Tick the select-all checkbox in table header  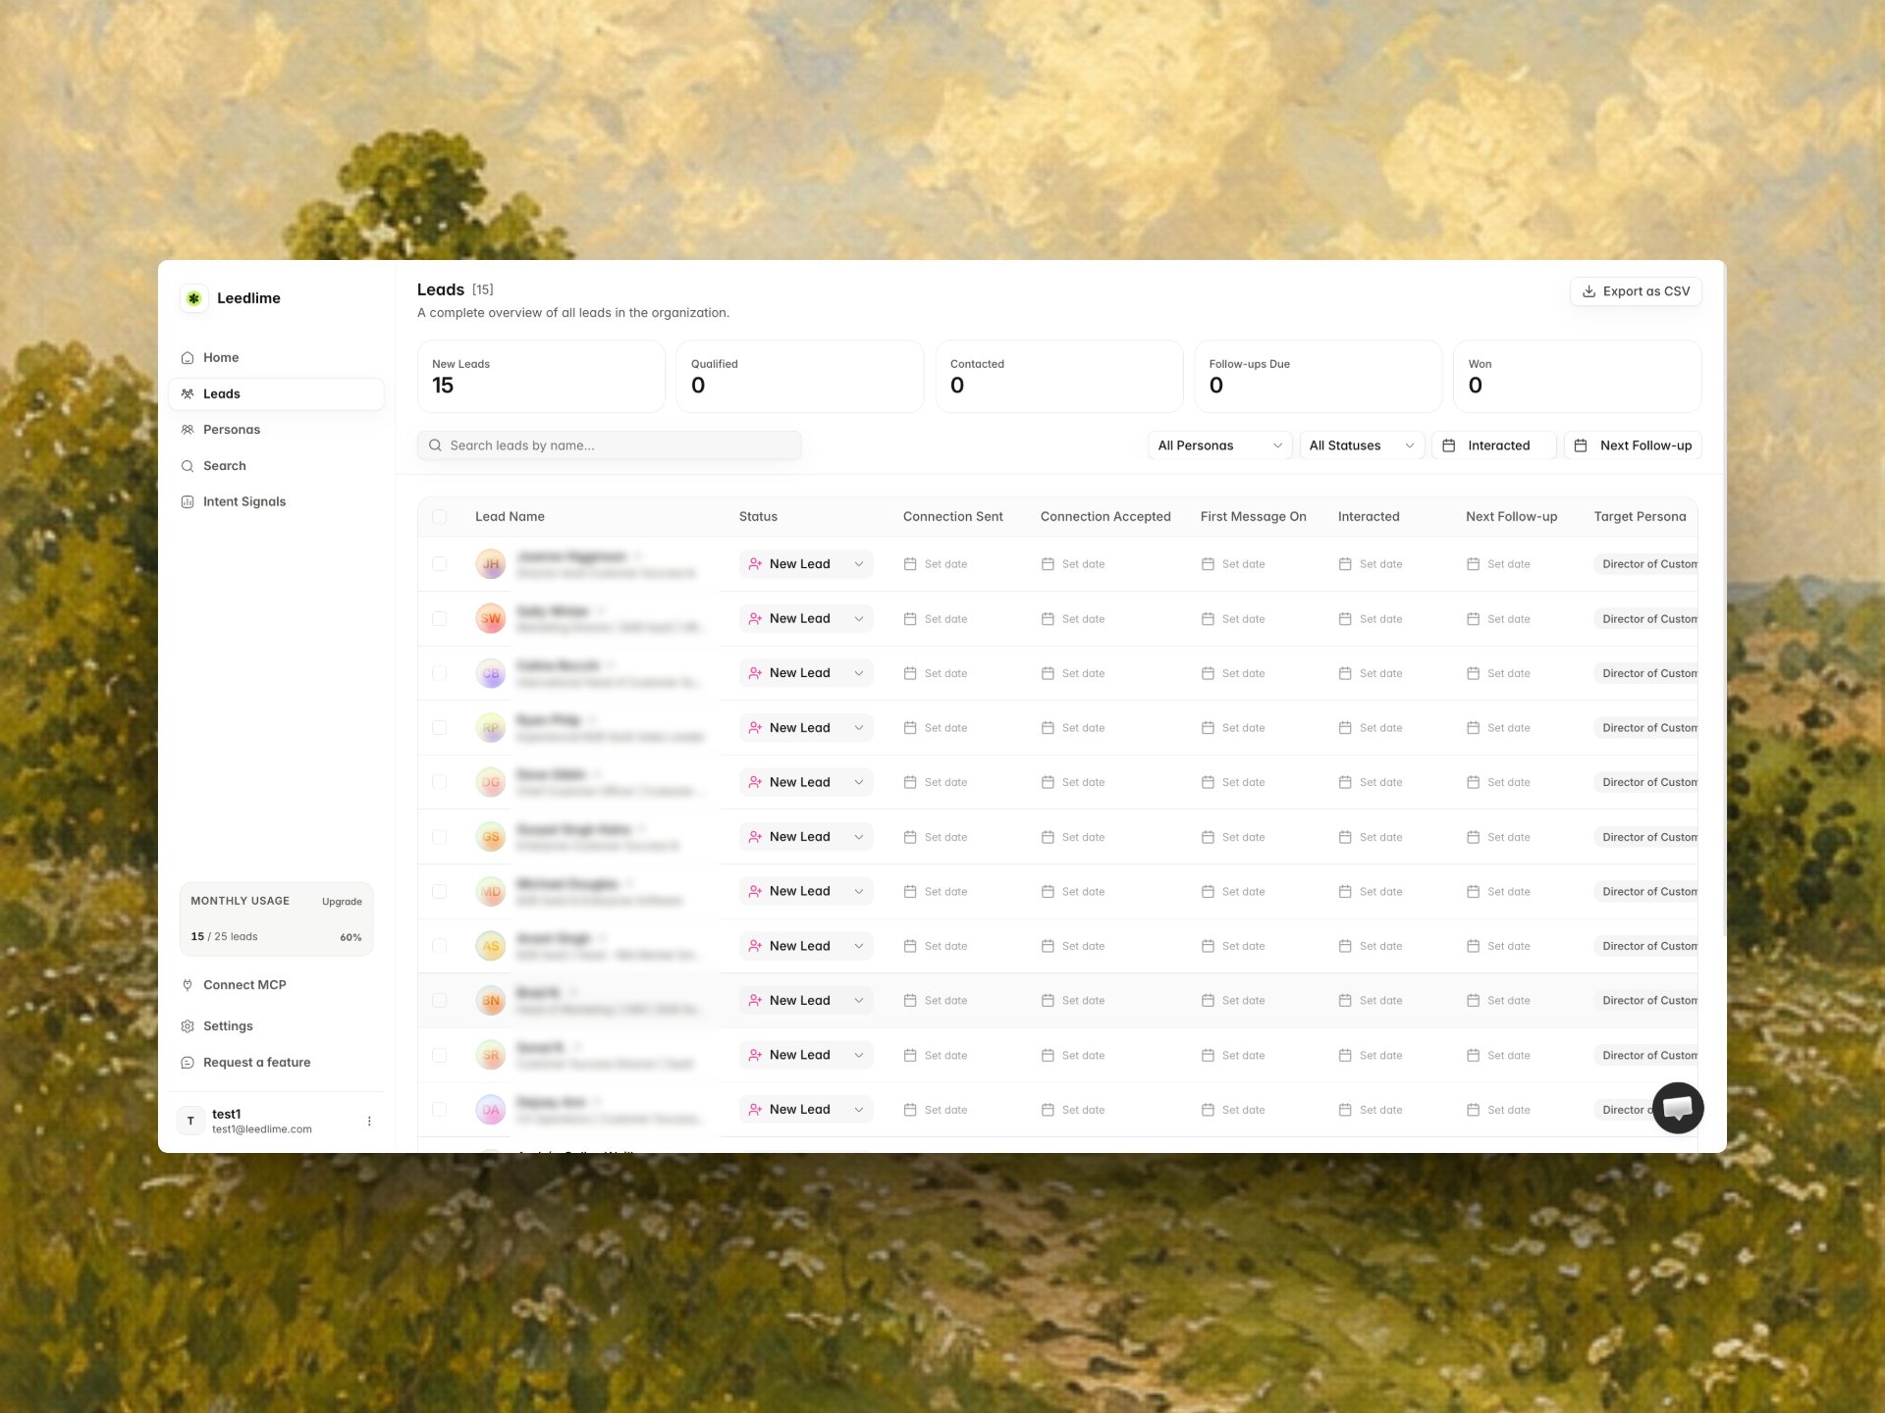pyautogui.click(x=439, y=517)
